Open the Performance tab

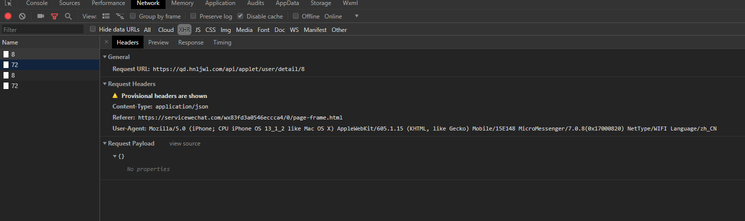click(x=108, y=3)
